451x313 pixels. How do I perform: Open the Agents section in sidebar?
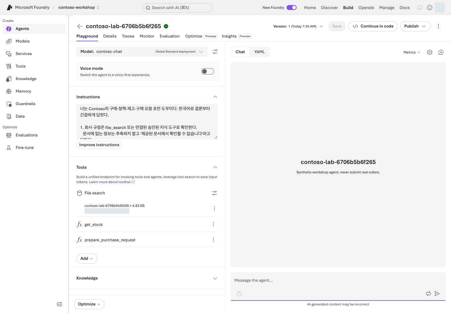pyautogui.click(x=34, y=29)
